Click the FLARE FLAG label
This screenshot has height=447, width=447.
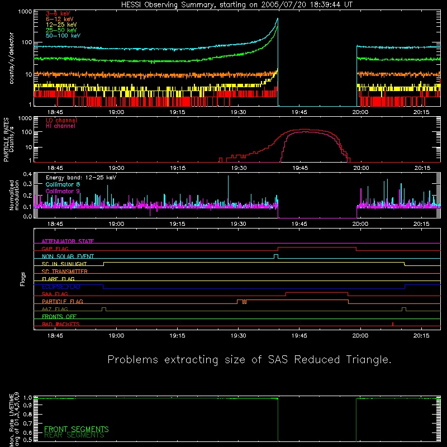(x=58, y=279)
